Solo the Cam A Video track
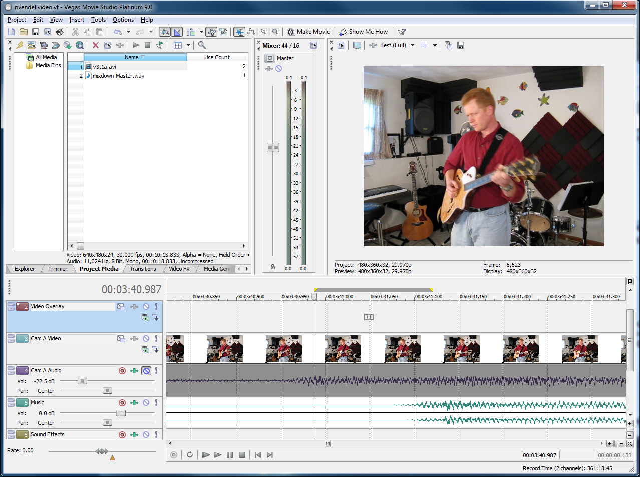This screenshot has height=477, width=640. 156,339
